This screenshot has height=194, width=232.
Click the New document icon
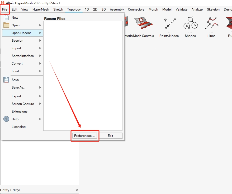6,18
